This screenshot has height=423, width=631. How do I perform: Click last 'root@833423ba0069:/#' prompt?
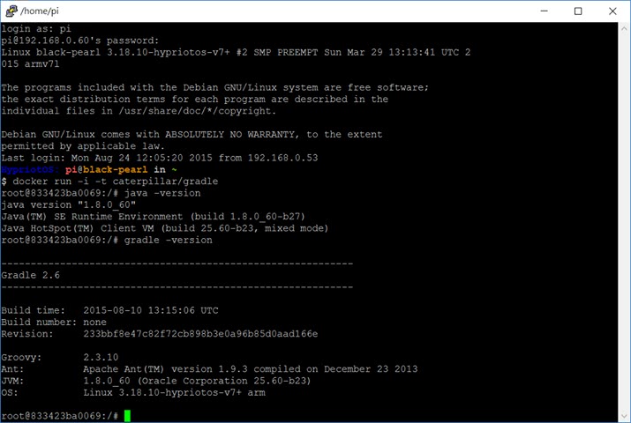pos(59,416)
